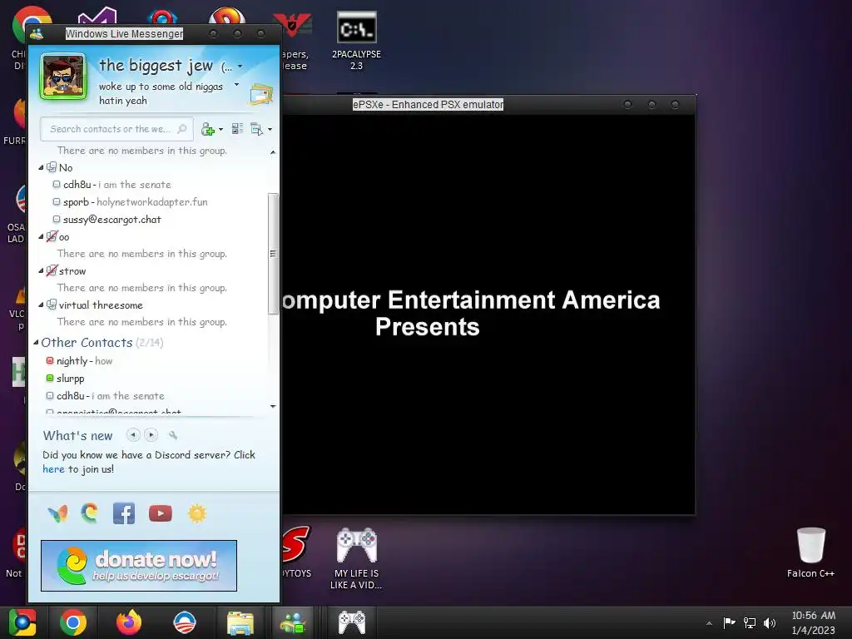Change the contact list layout icon
Viewport: 852px width, 639px height.
(237, 129)
